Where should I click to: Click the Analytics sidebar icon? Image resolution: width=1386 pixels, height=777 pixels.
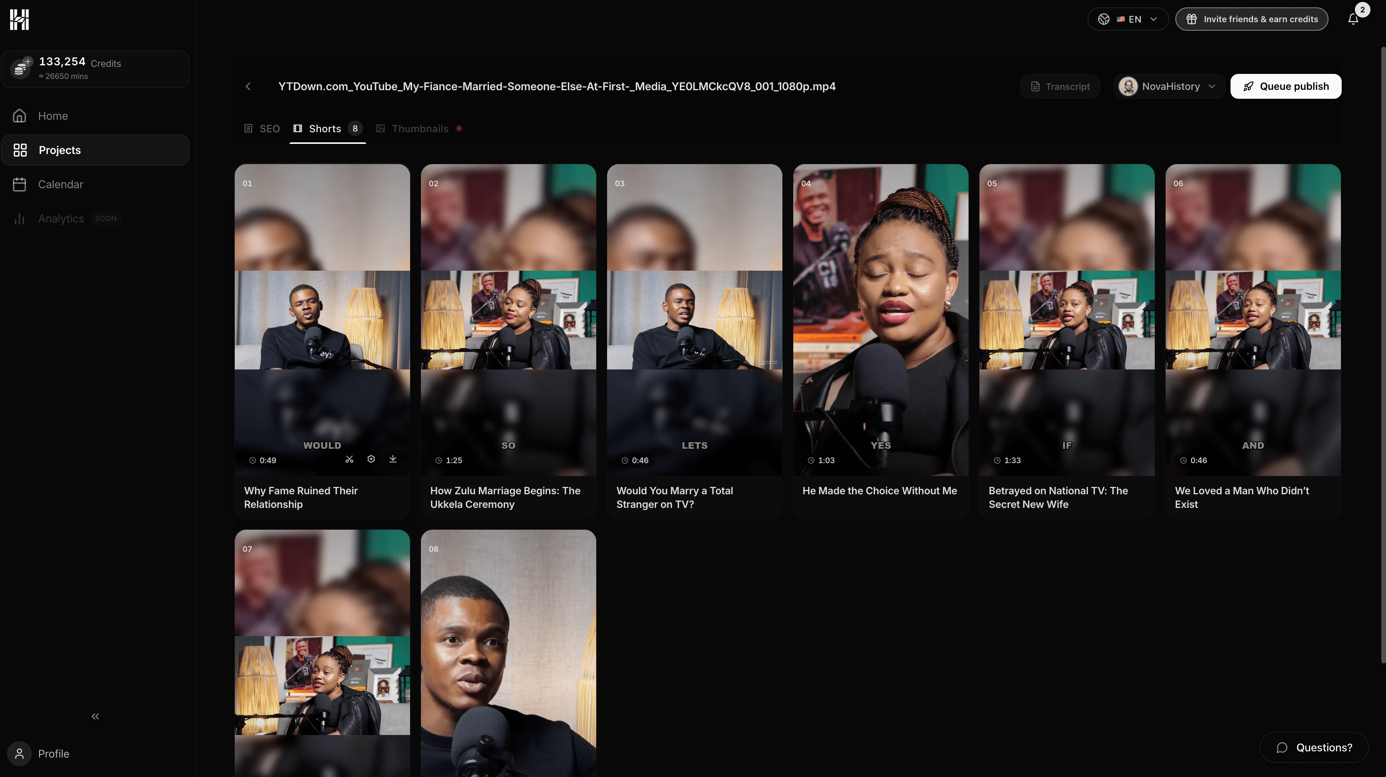click(x=20, y=219)
